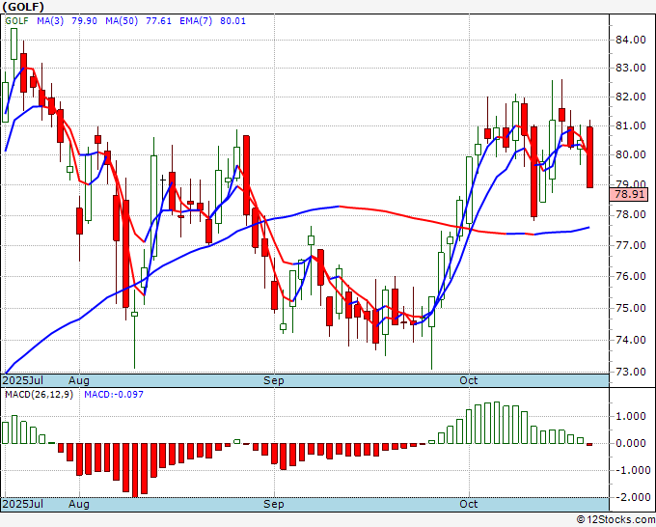Click the 76.00 price axis label
Screen dimensions: 656x527
631,276
